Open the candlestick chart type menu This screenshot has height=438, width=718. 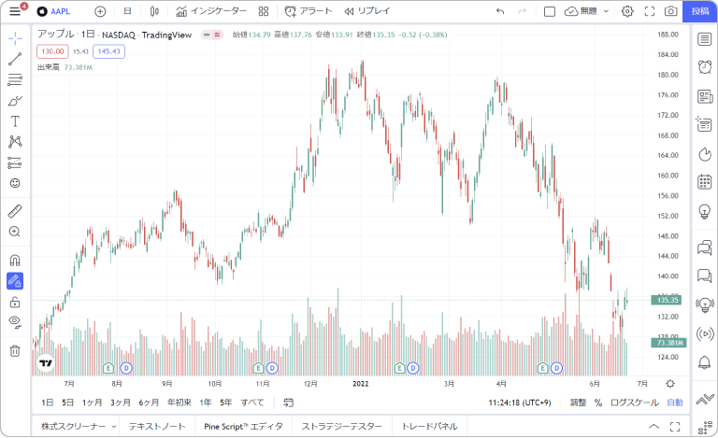154,11
